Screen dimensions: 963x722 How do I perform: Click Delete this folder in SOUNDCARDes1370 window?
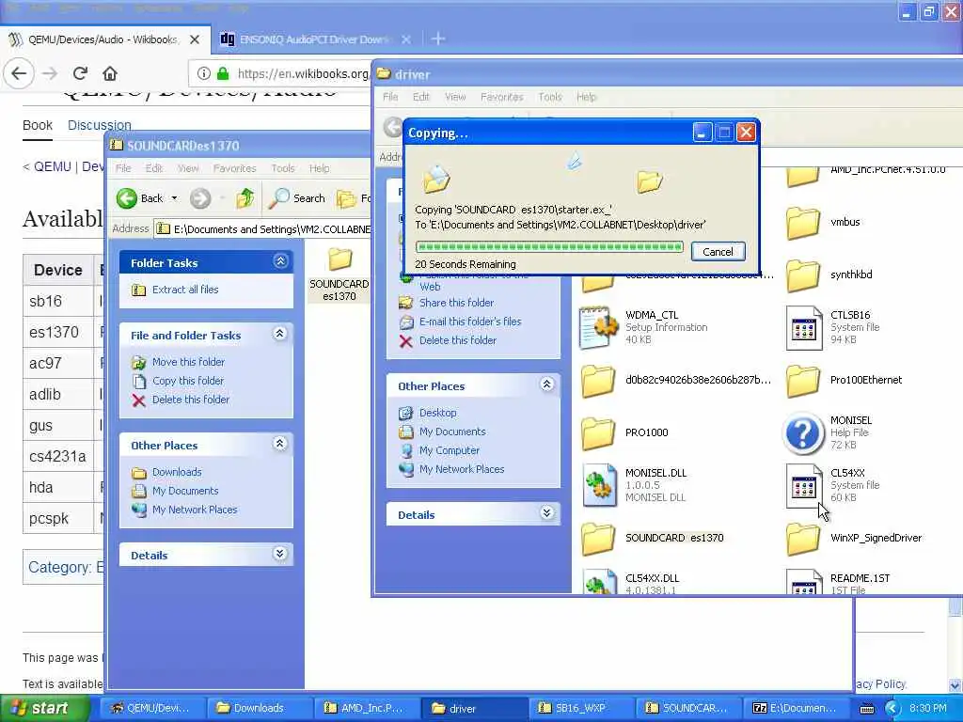190,399
